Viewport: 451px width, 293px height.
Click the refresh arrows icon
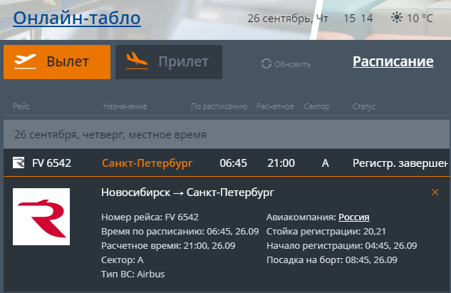[x=266, y=63]
